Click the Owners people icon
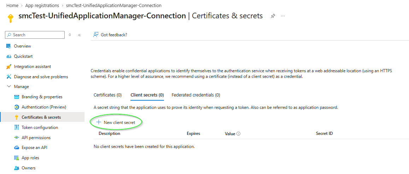Screen dimensions: 409x174 16,168
